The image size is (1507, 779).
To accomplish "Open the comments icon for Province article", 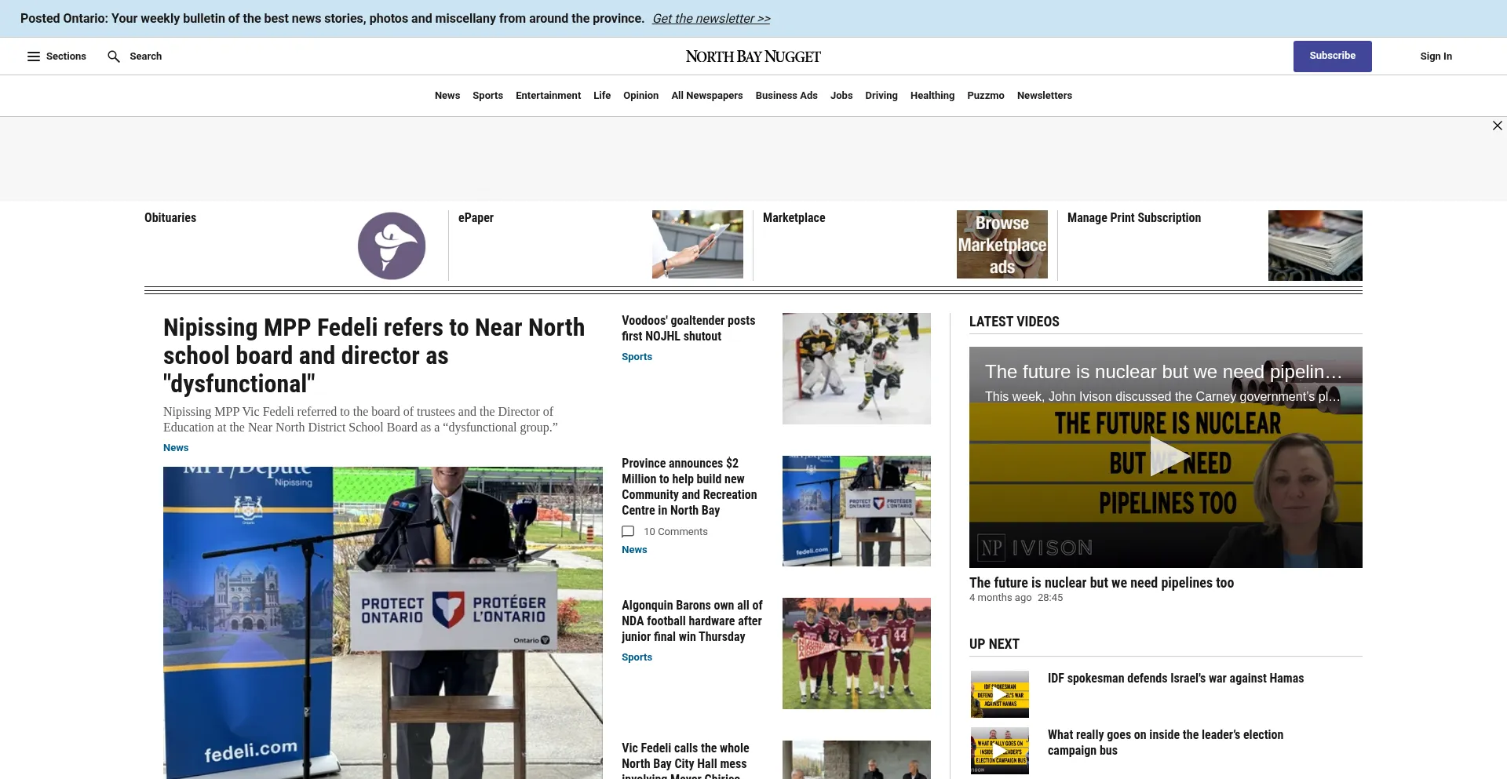I will click(628, 532).
